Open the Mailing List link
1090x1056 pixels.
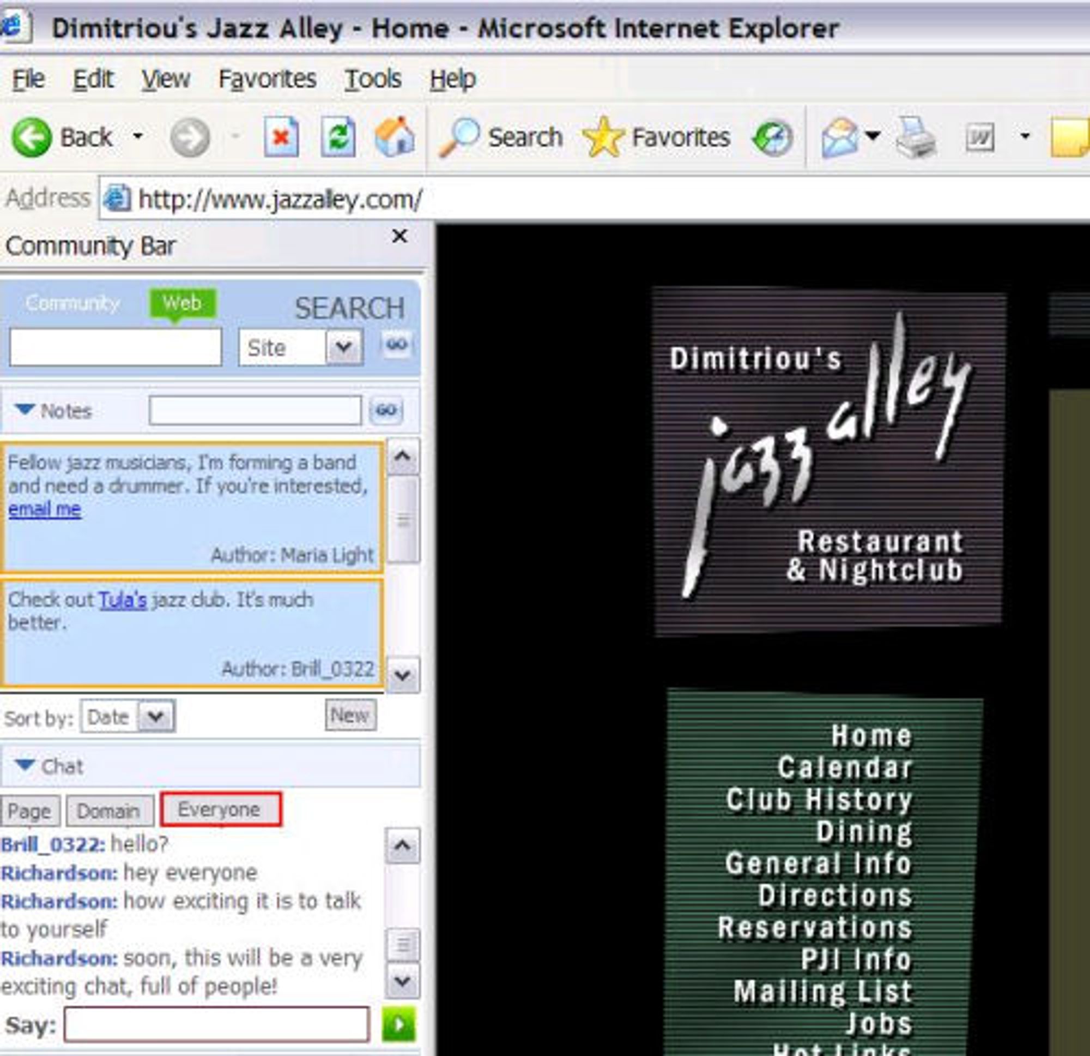click(x=823, y=992)
